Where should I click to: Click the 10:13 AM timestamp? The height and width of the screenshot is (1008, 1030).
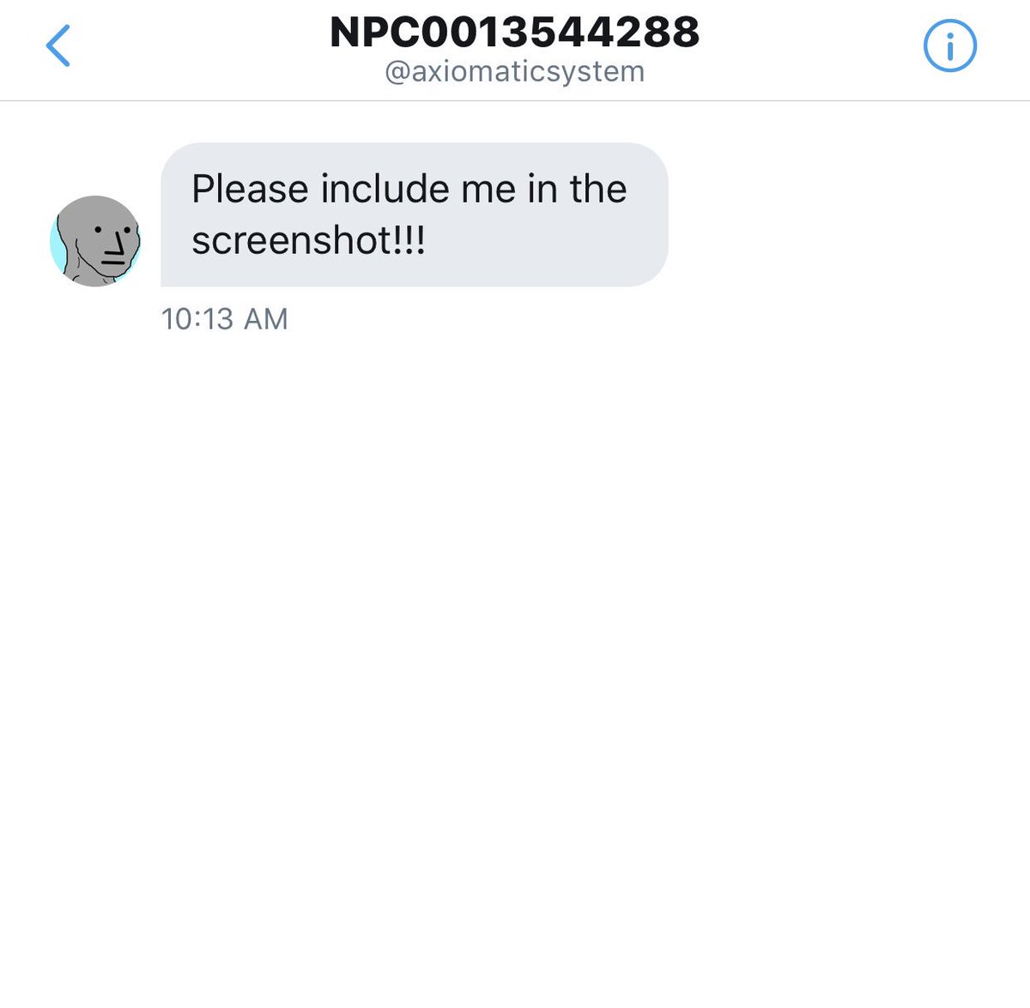coord(225,319)
